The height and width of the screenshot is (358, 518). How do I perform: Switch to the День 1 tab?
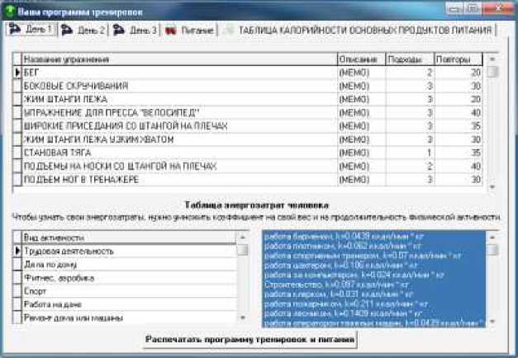[31, 29]
